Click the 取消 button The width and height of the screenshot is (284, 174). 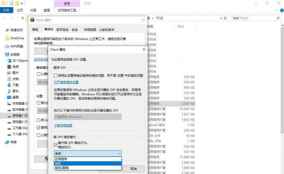(134, 169)
